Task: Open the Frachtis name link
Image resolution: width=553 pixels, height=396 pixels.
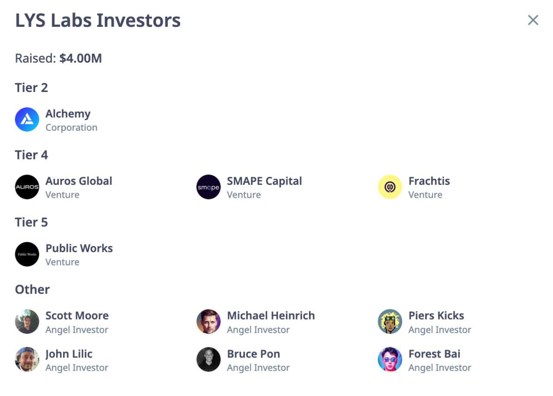Action: [429, 181]
